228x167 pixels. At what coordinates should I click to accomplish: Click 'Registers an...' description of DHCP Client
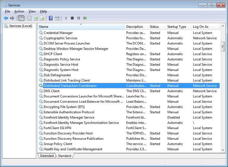[x=136, y=54]
